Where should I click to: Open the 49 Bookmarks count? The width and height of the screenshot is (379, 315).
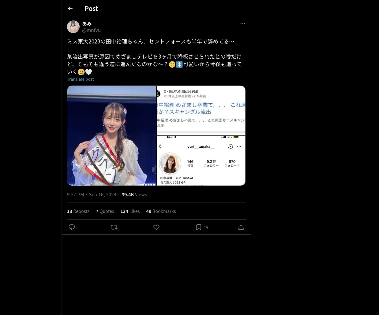coord(161,211)
